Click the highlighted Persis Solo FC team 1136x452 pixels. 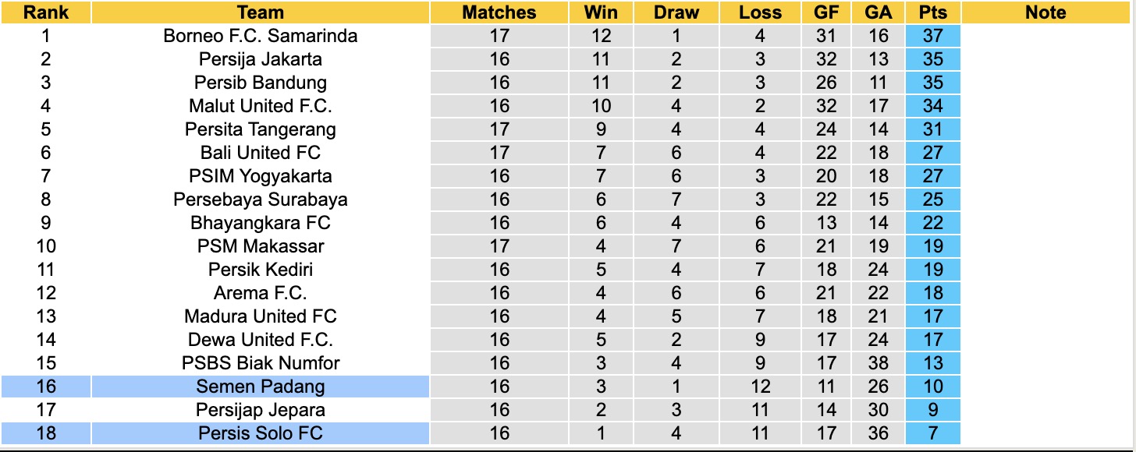[261, 433]
